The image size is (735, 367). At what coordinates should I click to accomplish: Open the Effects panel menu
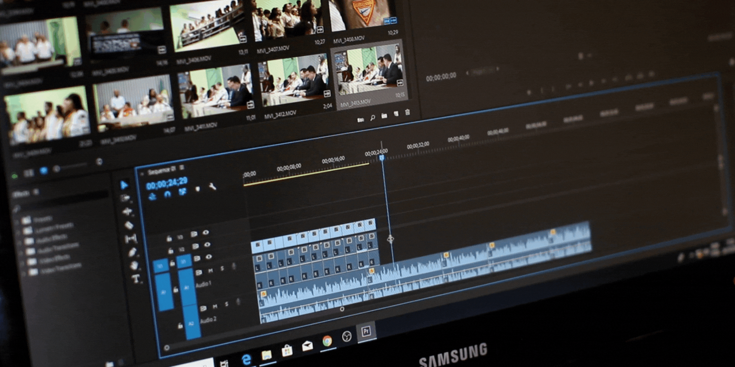coord(36,192)
